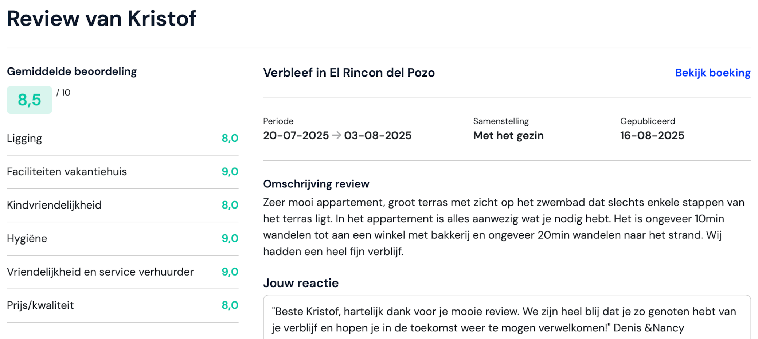Click the Kindvriendelijkheid rating row
Image resolution: width=758 pixels, height=339 pixels.
pos(122,205)
